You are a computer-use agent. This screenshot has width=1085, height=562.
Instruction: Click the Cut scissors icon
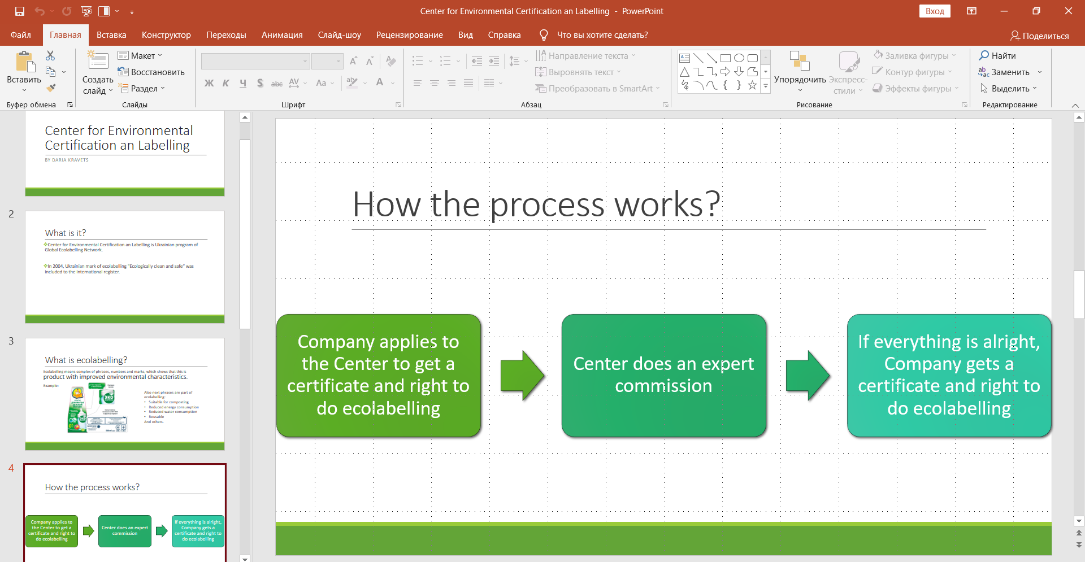click(50, 55)
